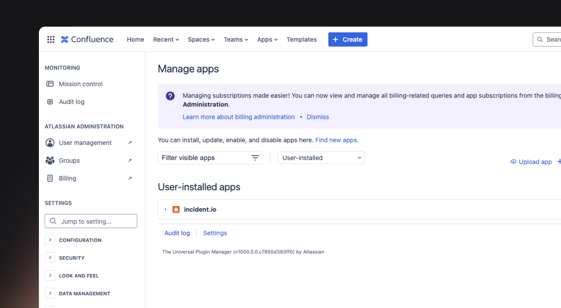Image resolution: width=561 pixels, height=308 pixels.
Task: Click the question mark info icon
Action: point(170,96)
